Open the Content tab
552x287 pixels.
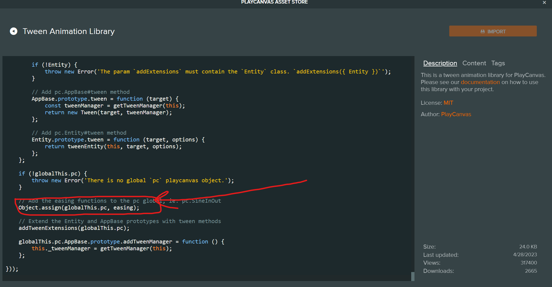(474, 63)
